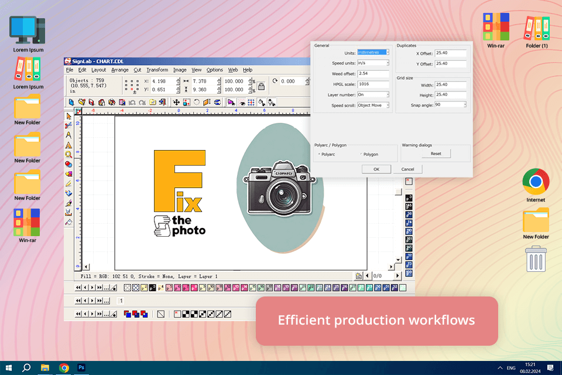Viewport: 562px width, 375px height.
Task: Click the Reset warning dialogs button
Action: point(436,154)
